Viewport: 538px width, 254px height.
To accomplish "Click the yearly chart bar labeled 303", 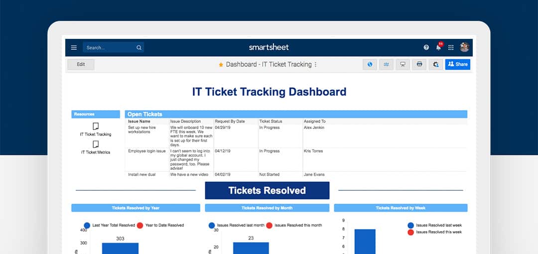I will pyautogui.click(x=120, y=249).
